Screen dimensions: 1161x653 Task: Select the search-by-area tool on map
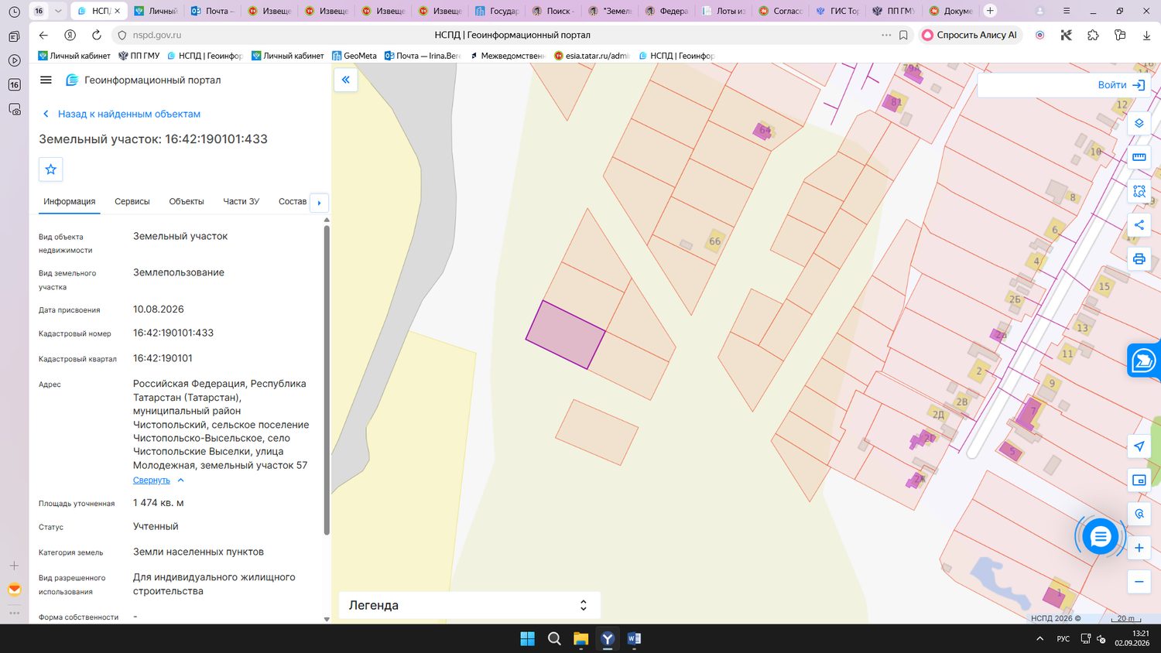1139,191
